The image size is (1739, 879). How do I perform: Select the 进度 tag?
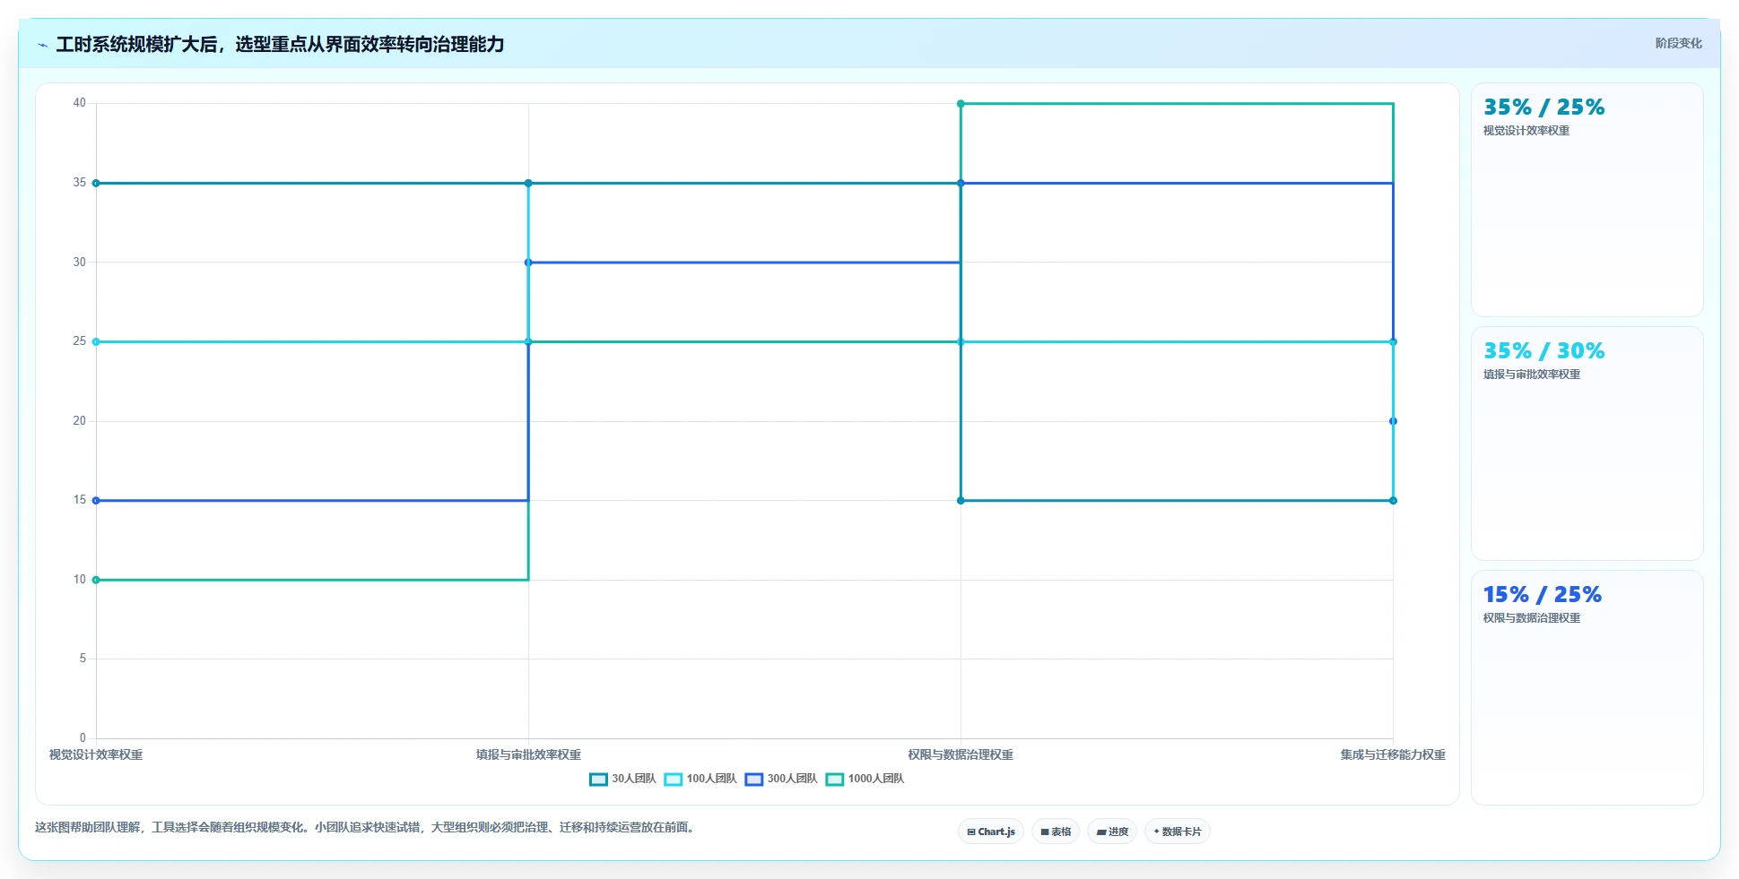(x=1112, y=832)
